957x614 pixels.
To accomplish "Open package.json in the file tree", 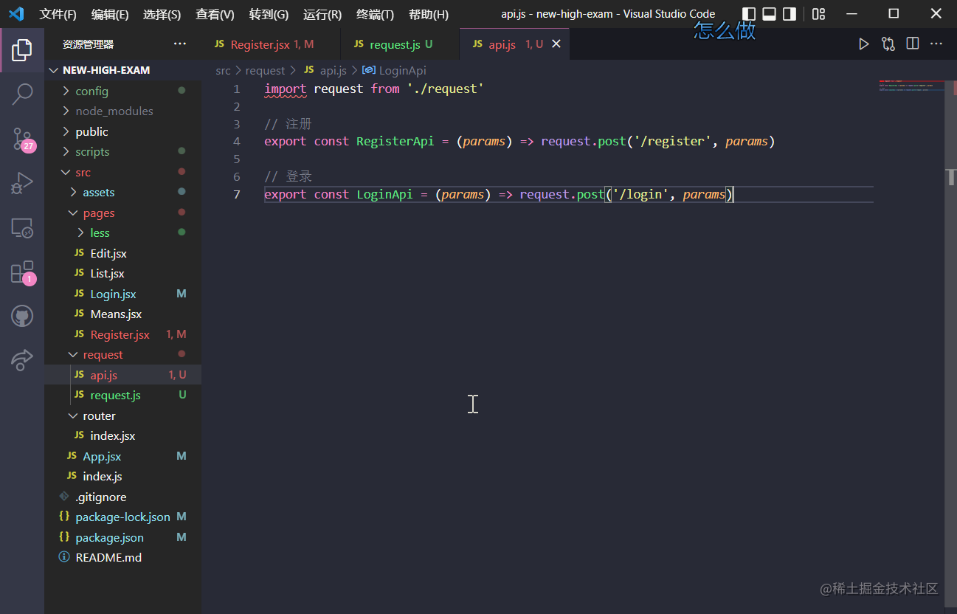I will (109, 538).
